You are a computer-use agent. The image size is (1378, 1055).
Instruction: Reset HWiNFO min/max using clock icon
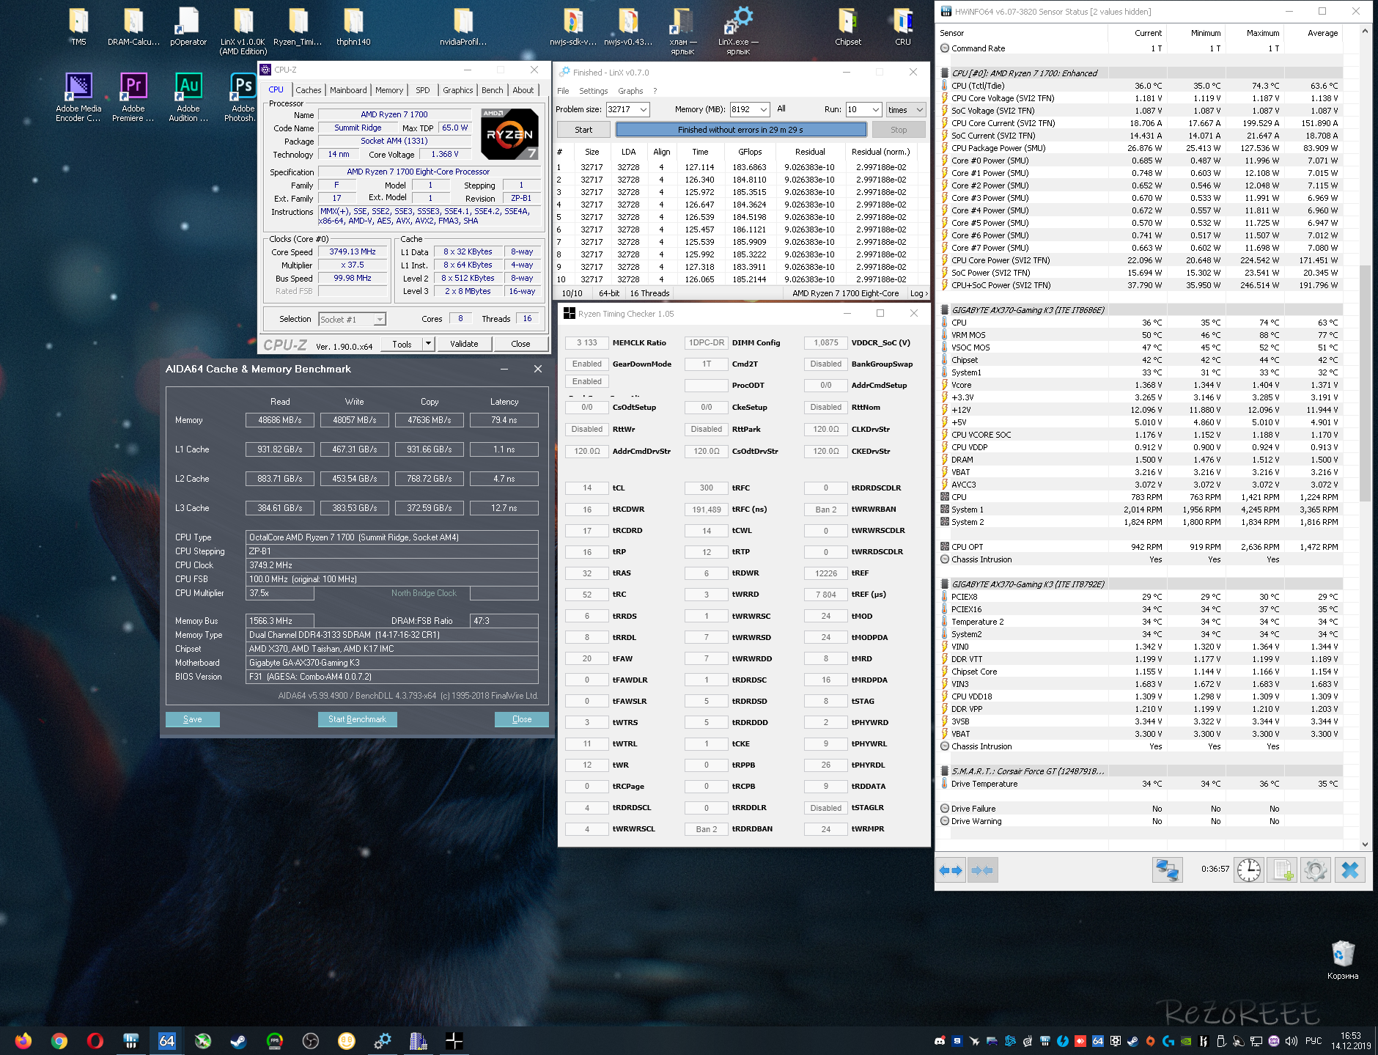[x=1249, y=870]
